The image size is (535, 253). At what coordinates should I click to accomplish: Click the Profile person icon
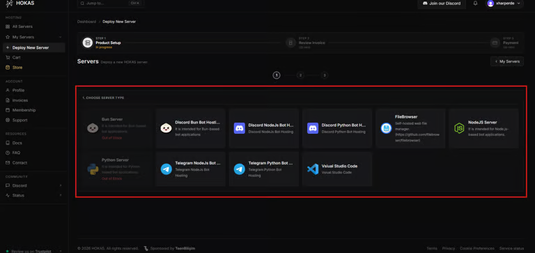tap(8, 90)
